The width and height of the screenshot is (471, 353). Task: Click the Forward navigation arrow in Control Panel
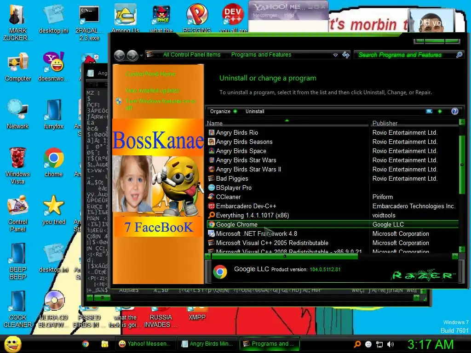(132, 55)
